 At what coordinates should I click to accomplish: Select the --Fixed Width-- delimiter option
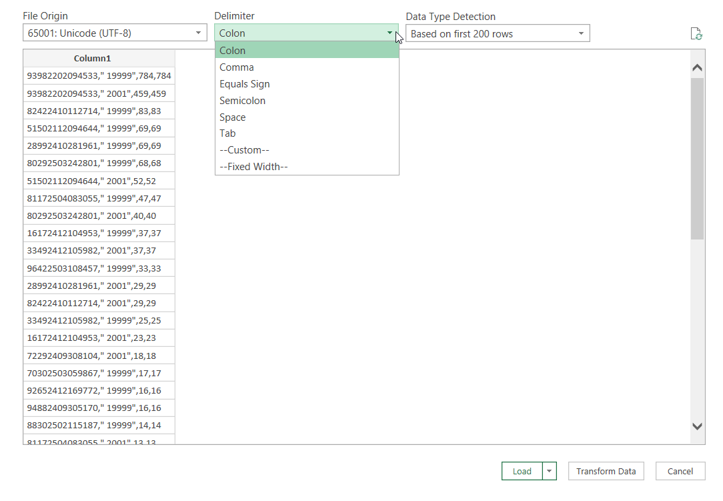click(x=307, y=167)
